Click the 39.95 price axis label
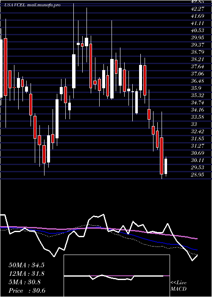The height and width of the screenshot is (297, 212). (198, 37)
